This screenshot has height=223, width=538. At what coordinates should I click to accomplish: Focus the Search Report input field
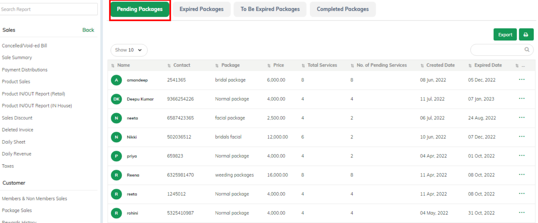(49, 9)
